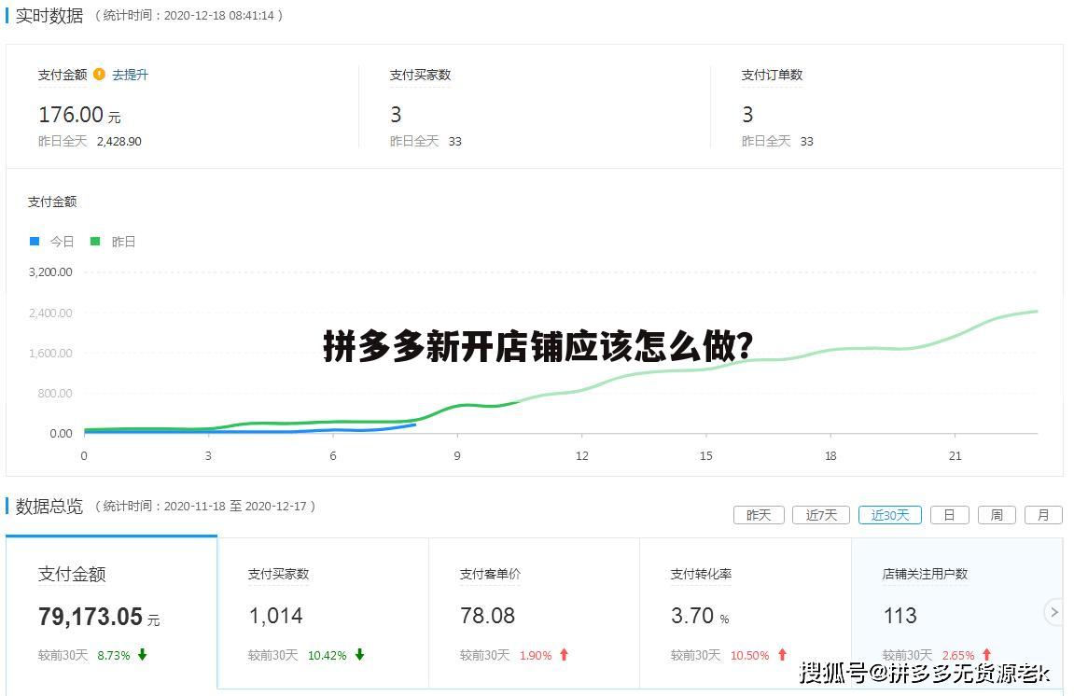This screenshot has width=1074, height=696.
Task: Click the hour 21 tick on the x-axis
Action: coord(955,455)
